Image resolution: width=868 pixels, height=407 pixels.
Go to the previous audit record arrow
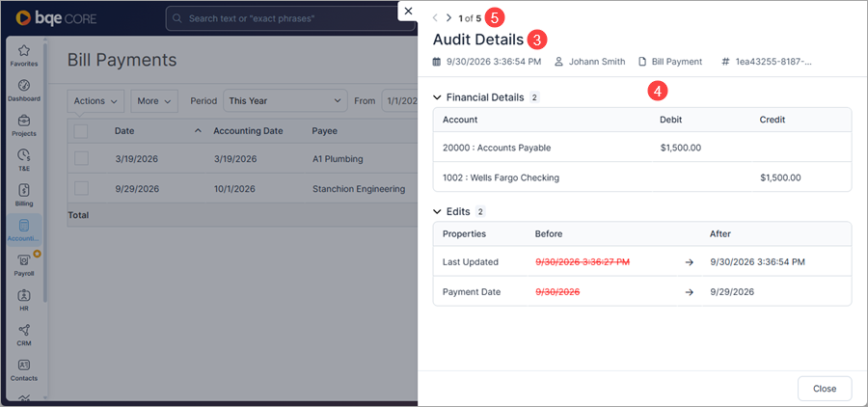(435, 17)
